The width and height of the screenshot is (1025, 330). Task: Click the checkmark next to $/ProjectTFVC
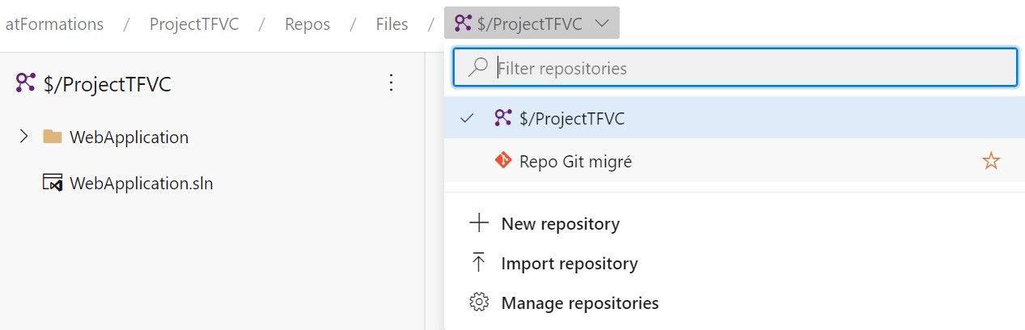click(466, 118)
